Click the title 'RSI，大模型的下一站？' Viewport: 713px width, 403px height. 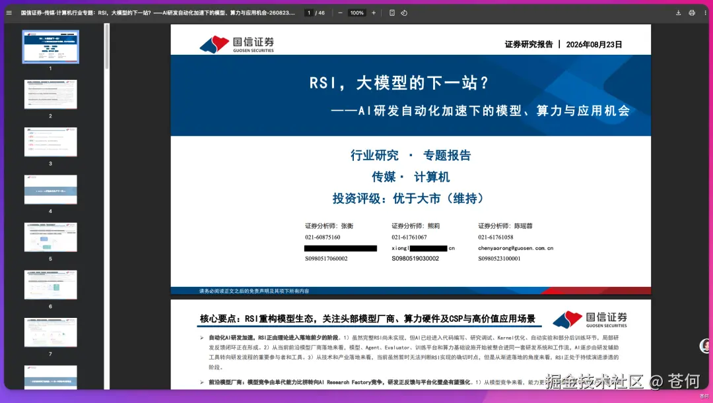coord(399,82)
